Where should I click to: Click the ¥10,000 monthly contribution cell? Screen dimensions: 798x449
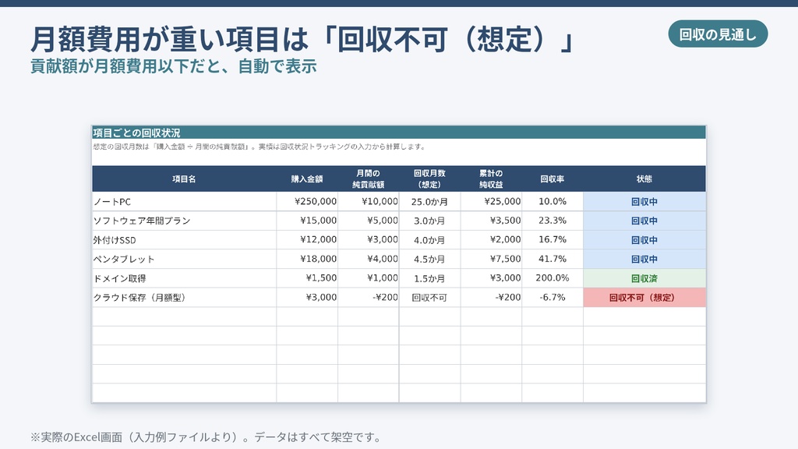pos(369,202)
